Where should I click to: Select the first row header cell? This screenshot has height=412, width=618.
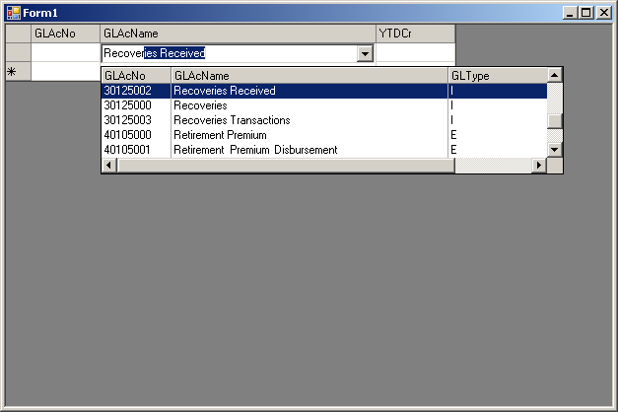18,52
